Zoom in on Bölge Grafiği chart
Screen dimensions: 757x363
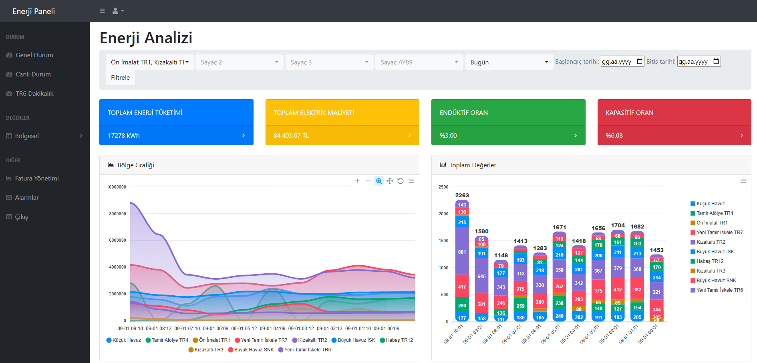coord(357,181)
